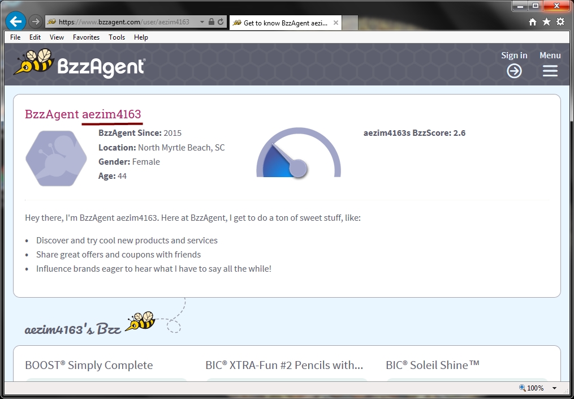The image size is (574, 399).
Task: Close the browser window
Action: click(557, 6)
